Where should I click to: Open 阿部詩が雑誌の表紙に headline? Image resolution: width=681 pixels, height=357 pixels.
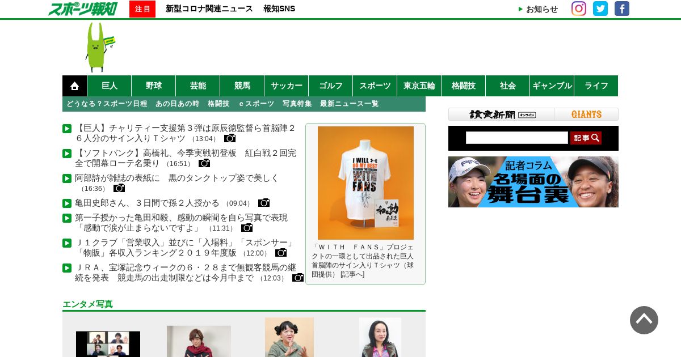tap(177, 178)
